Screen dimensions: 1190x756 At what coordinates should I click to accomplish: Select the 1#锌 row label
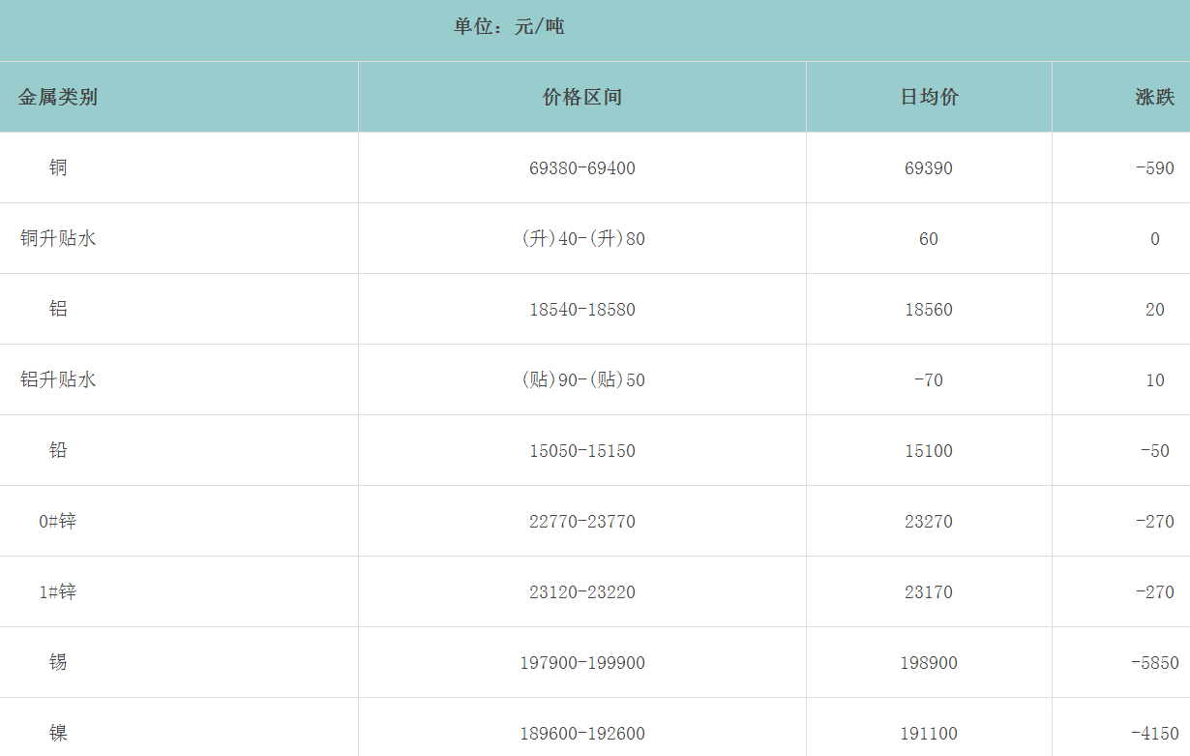tap(58, 591)
